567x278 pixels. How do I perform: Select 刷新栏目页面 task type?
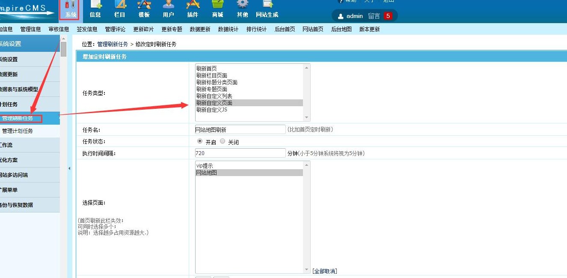(249, 75)
